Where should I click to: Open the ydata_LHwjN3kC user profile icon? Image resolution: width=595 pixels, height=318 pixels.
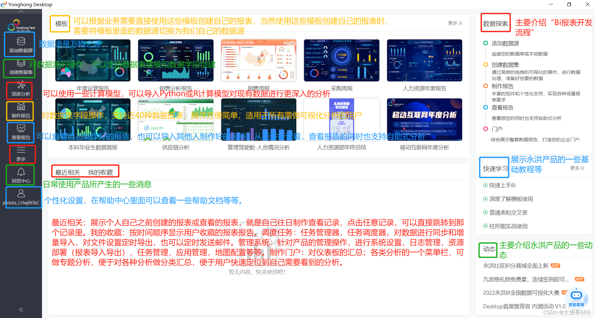point(21,196)
